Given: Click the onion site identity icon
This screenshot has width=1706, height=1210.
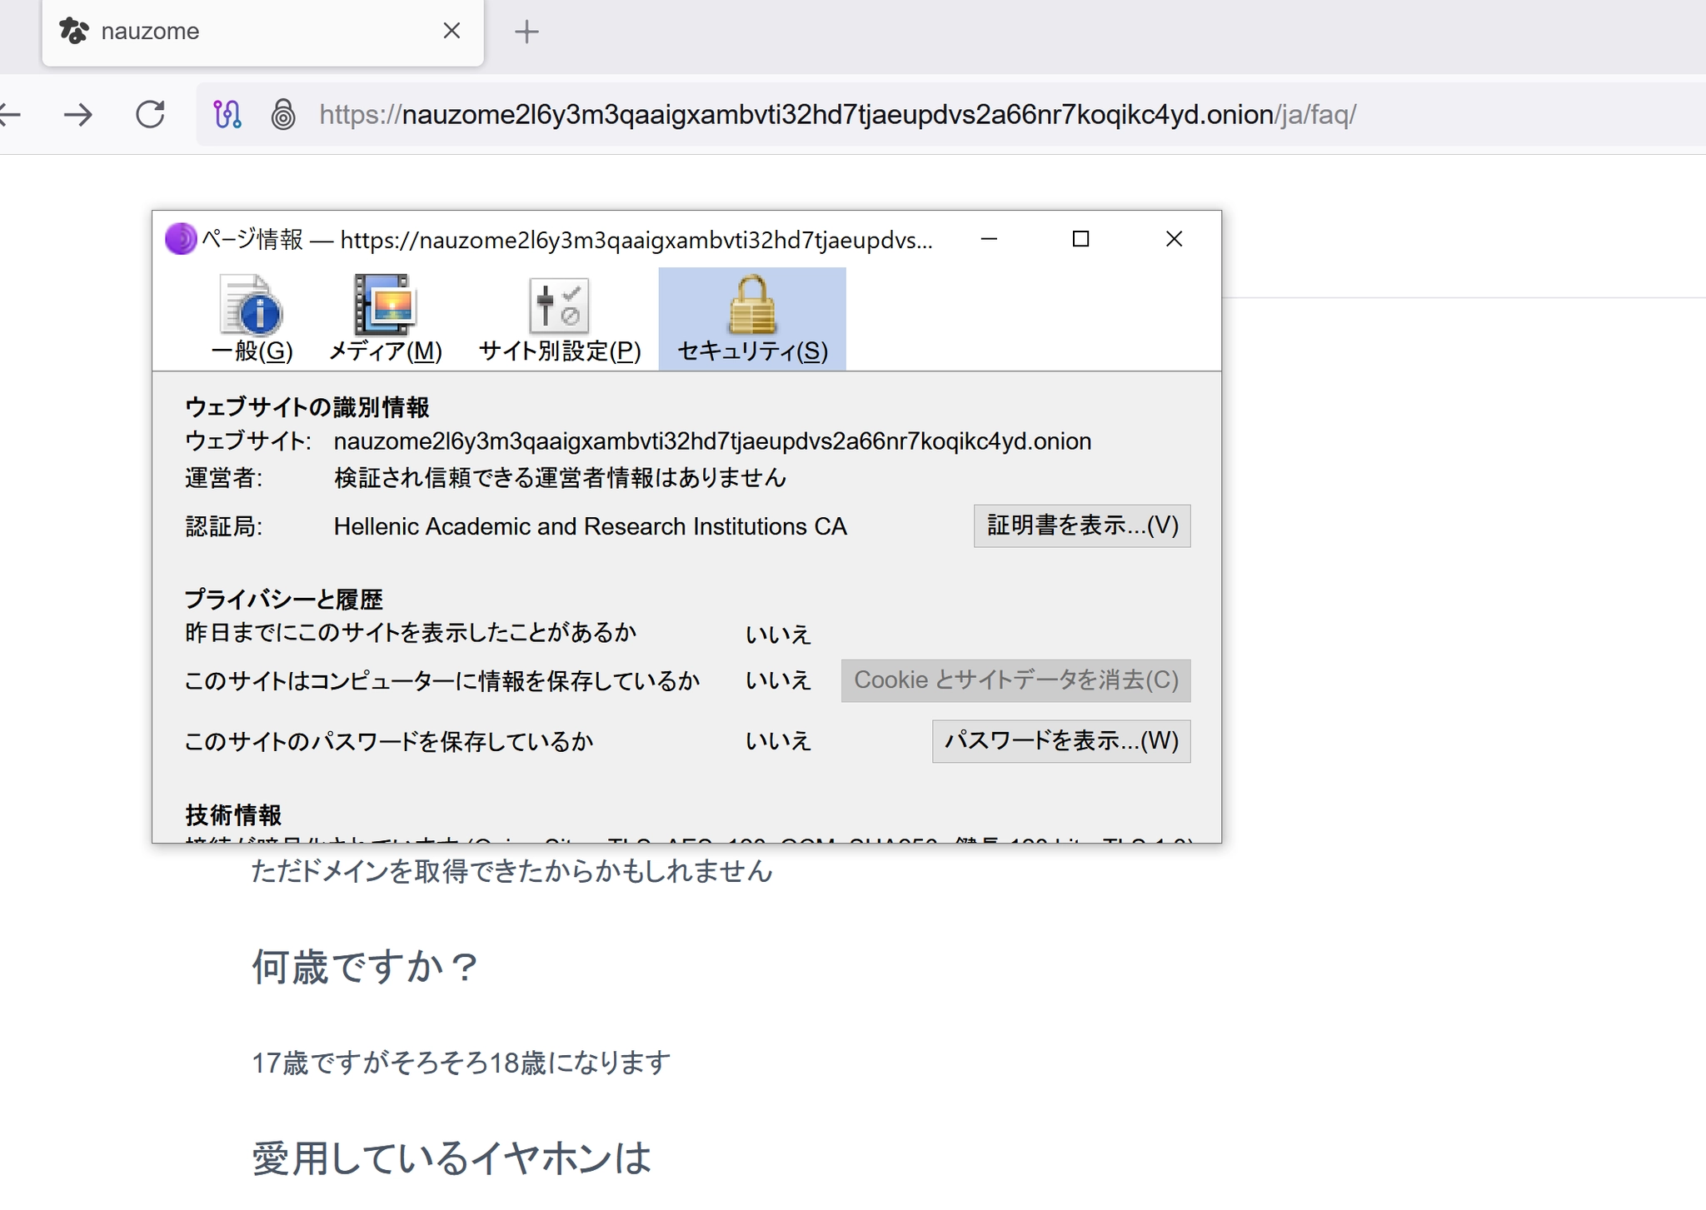Looking at the screenshot, I should click(x=283, y=114).
